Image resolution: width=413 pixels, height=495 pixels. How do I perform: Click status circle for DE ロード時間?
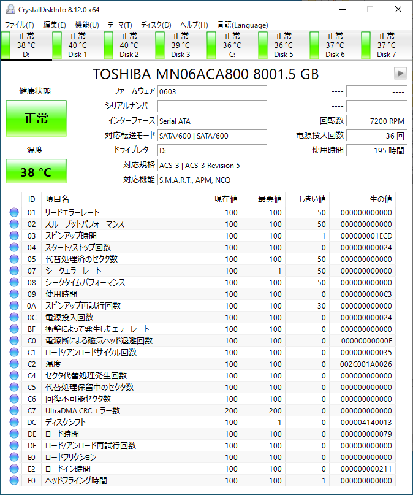click(x=14, y=434)
